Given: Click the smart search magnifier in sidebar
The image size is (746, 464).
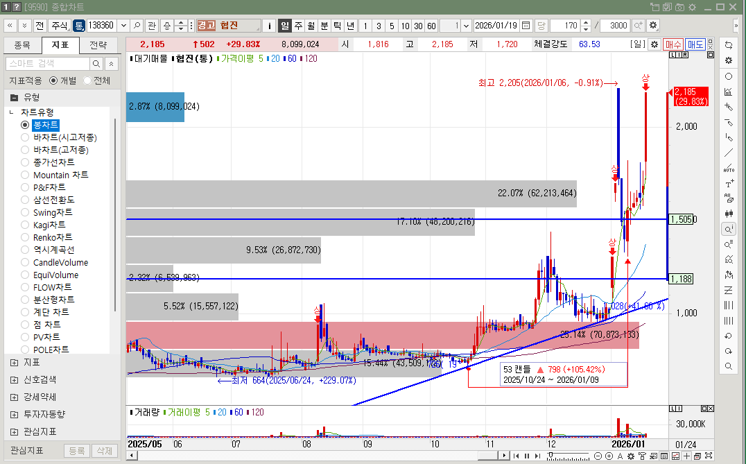Looking at the screenshot, I should (96, 64).
